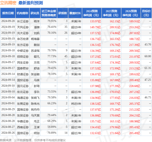Click the 海通证券 institution name

pos(22,97)
